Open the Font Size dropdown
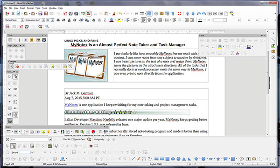Viewport: 280px width, 168px height. coord(52,20)
